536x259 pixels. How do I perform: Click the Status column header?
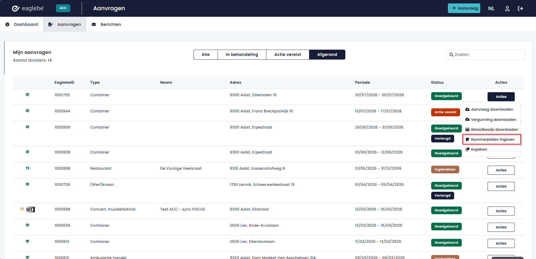(x=437, y=83)
